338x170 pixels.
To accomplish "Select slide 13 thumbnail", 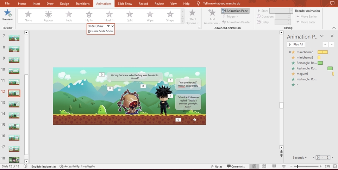I will [14, 104].
